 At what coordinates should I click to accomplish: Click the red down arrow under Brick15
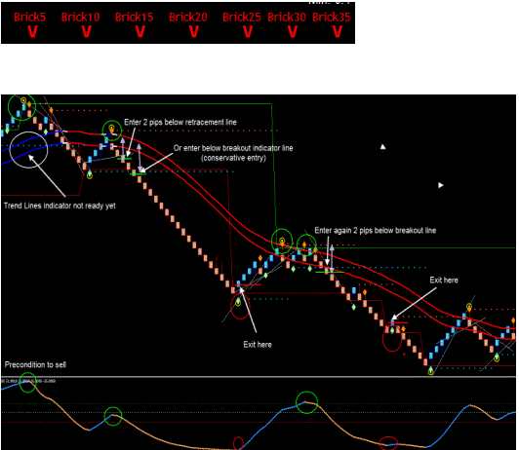click(x=140, y=32)
